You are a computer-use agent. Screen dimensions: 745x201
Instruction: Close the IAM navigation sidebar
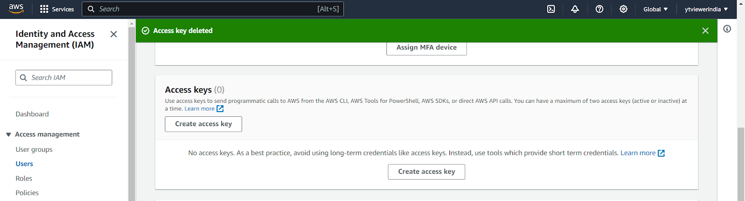tap(114, 34)
